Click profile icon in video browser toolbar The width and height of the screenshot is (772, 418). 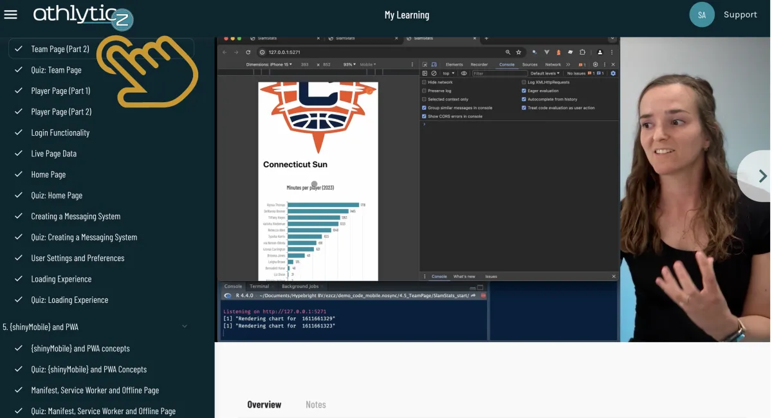(600, 52)
